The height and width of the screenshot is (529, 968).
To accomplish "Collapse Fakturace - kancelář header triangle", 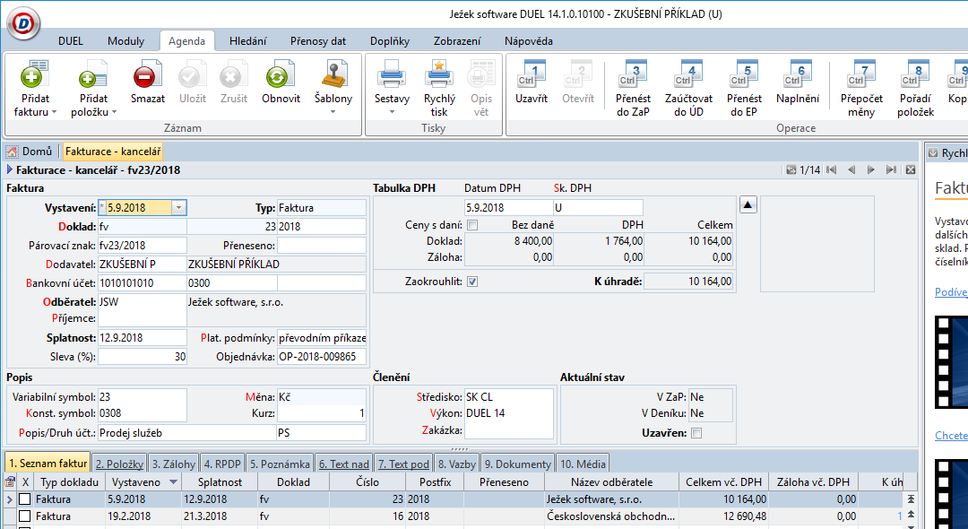I will pyautogui.click(x=9, y=169).
